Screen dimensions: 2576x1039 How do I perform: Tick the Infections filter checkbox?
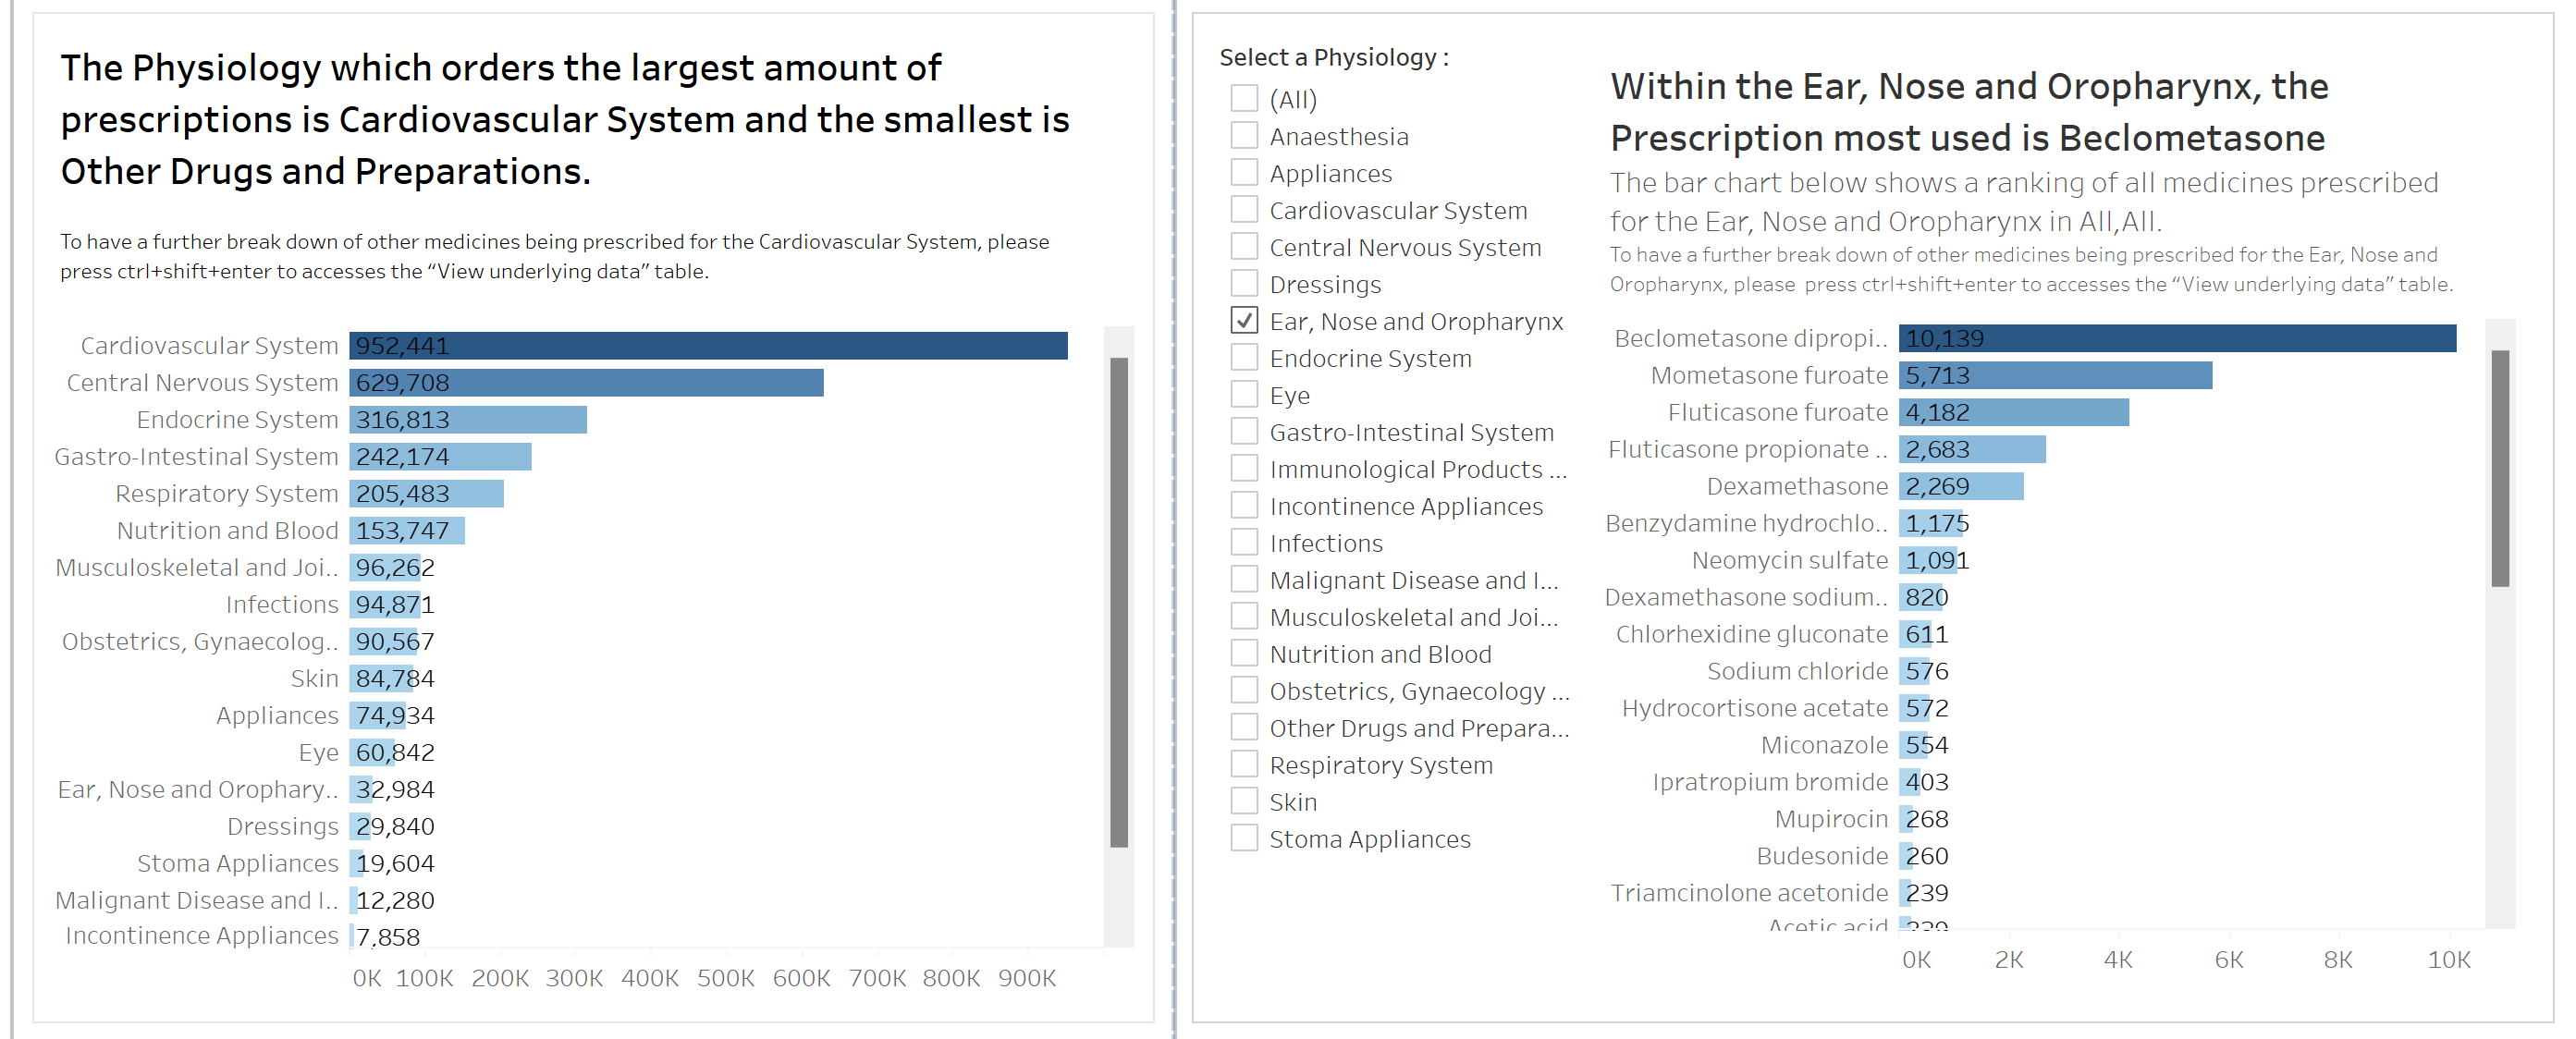point(1244,543)
